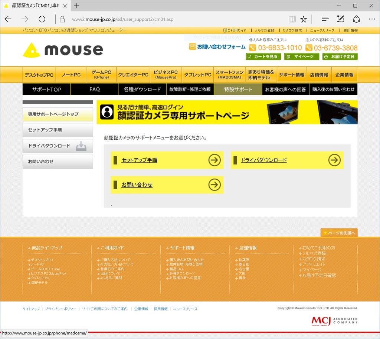Open 訳あり特価&即納モデル menu item

coord(261,75)
